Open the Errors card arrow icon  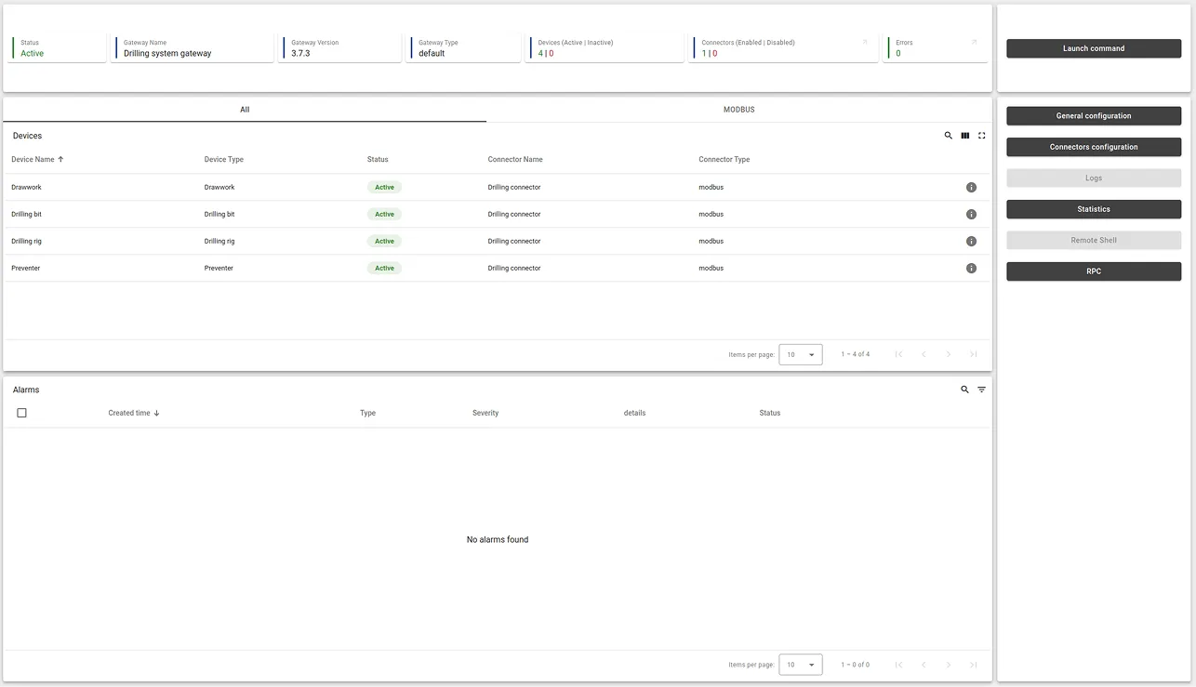(974, 42)
